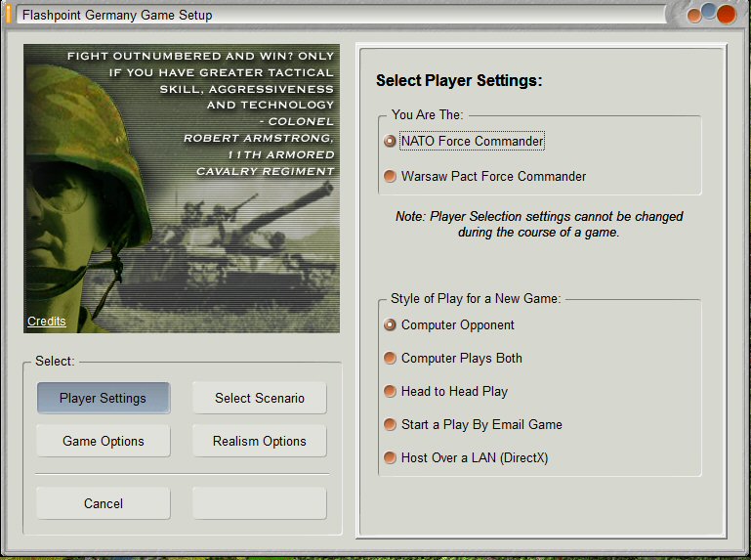Click the blank button beside Cancel
Screen dimensions: 751x560
coord(260,503)
